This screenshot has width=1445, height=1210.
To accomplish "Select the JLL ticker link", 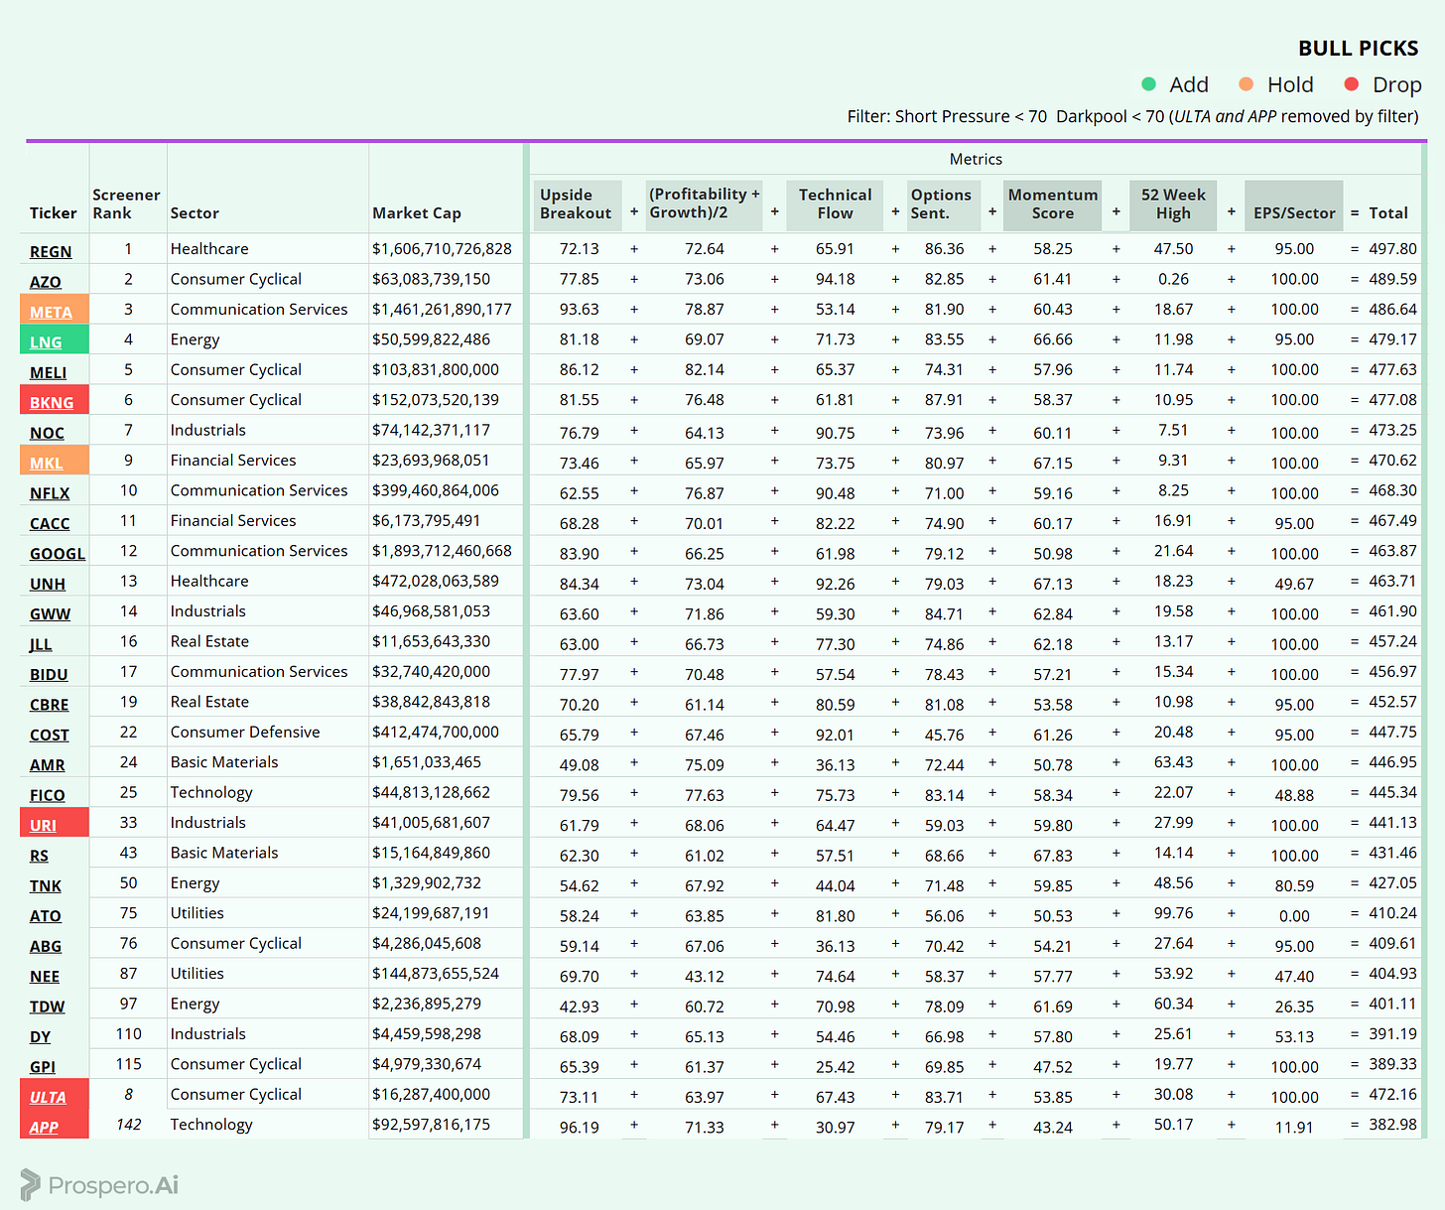I will tap(41, 644).
